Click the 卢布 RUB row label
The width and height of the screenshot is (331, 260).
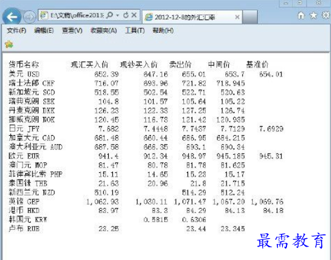tap(24, 228)
